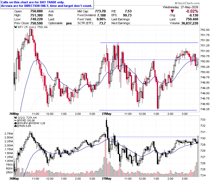Click the lower blue support line
The height and width of the screenshot is (181, 214).
148,110
